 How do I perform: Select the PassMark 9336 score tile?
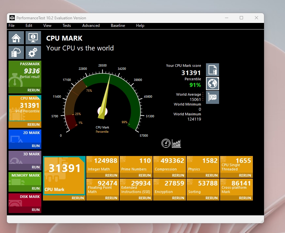(25, 74)
